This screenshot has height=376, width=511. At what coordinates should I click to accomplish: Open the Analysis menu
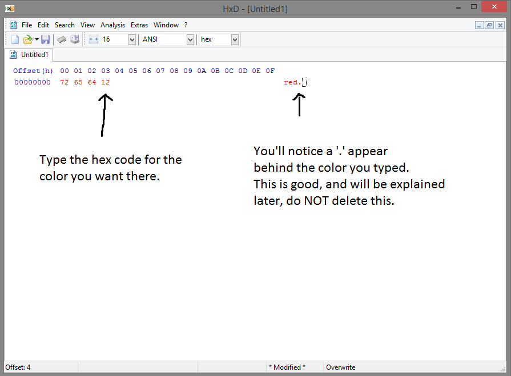(112, 25)
